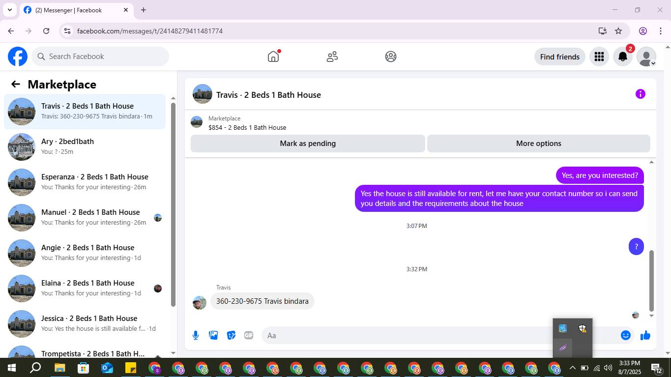Go back in browser history
Screen dimensions: 671x377
click(x=11, y=31)
